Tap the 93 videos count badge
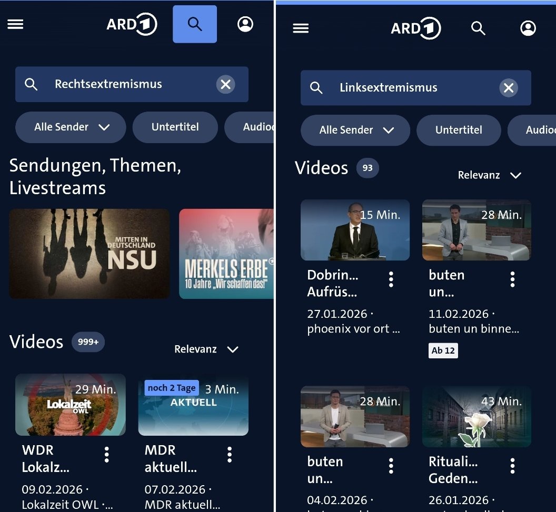This screenshot has width=556, height=512. pyautogui.click(x=368, y=168)
